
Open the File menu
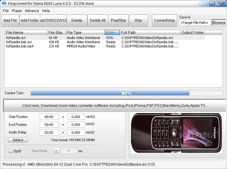click(x=6, y=11)
